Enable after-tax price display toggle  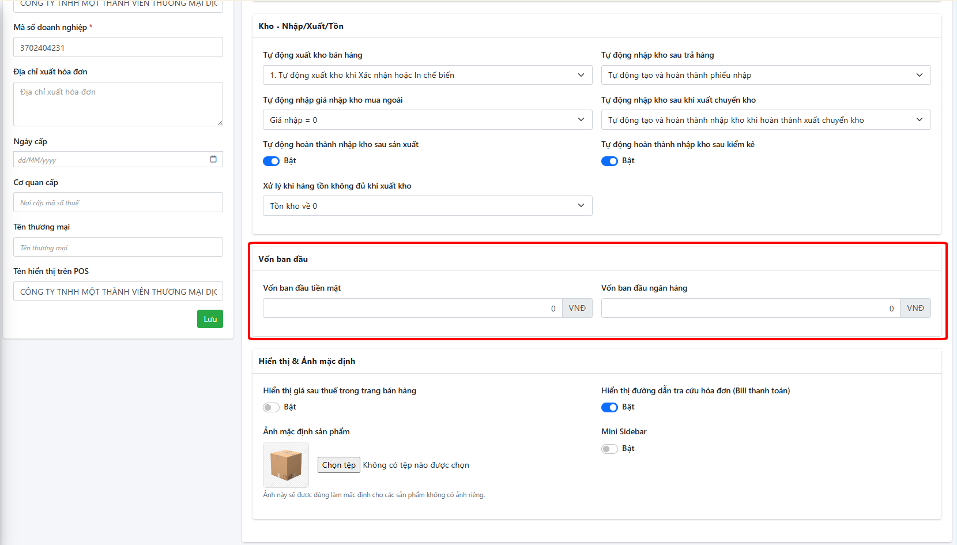point(271,408)
